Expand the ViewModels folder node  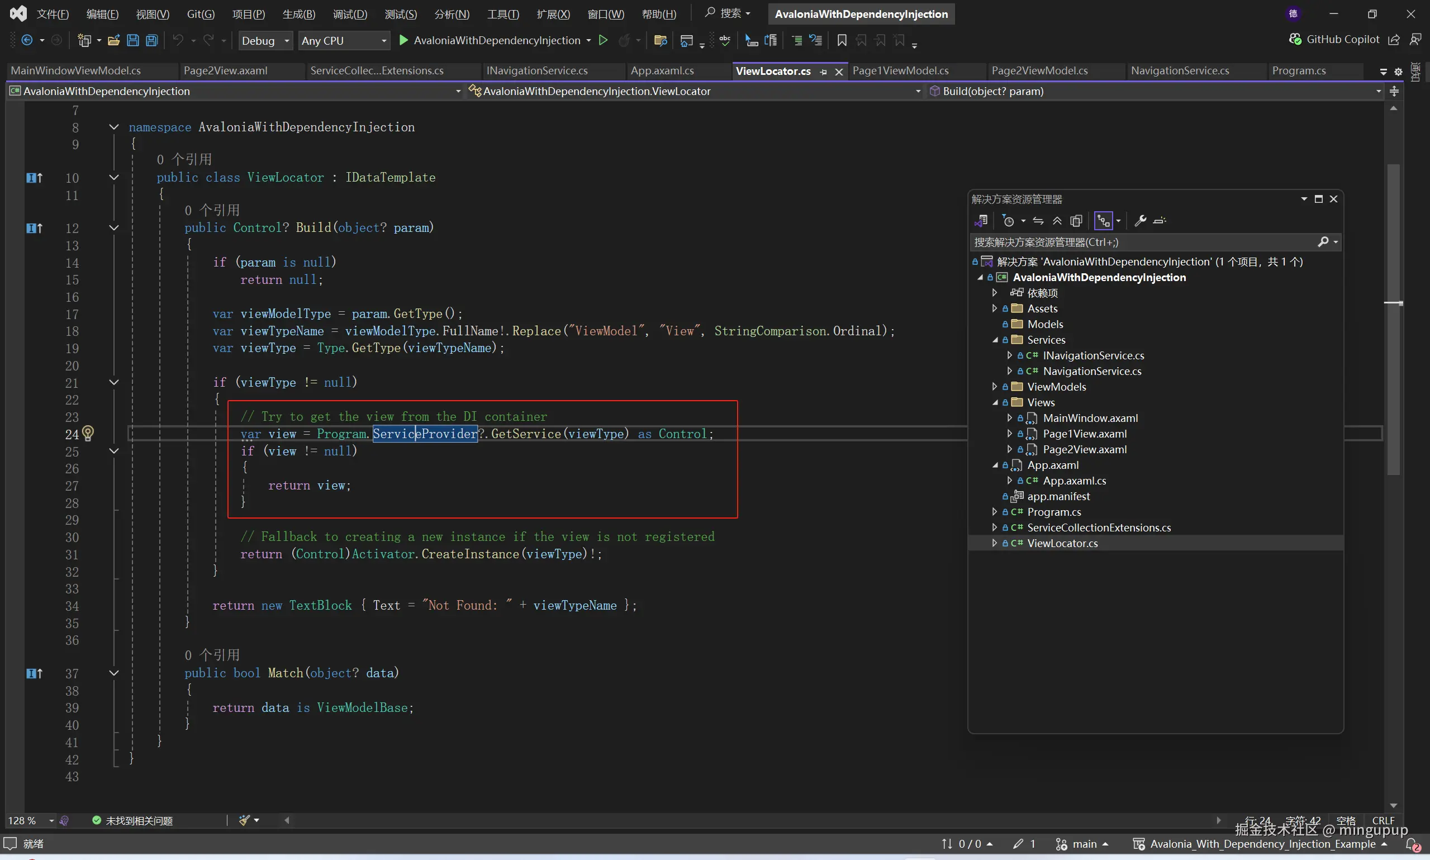coord(994,387)
